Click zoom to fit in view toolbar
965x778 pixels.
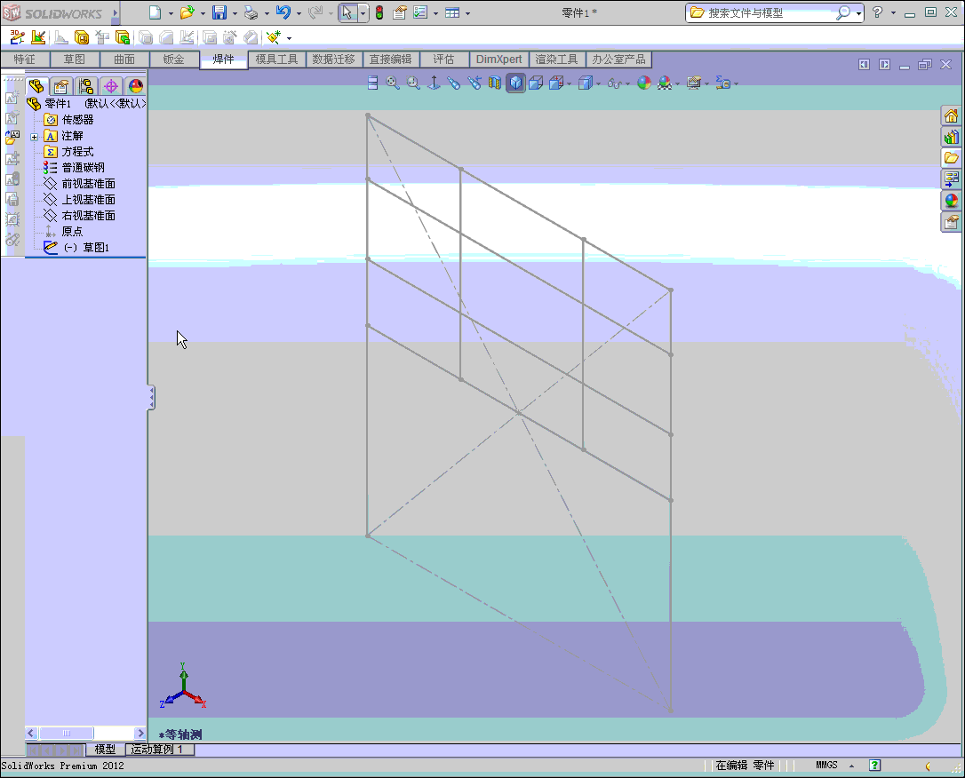click(393, 83)
